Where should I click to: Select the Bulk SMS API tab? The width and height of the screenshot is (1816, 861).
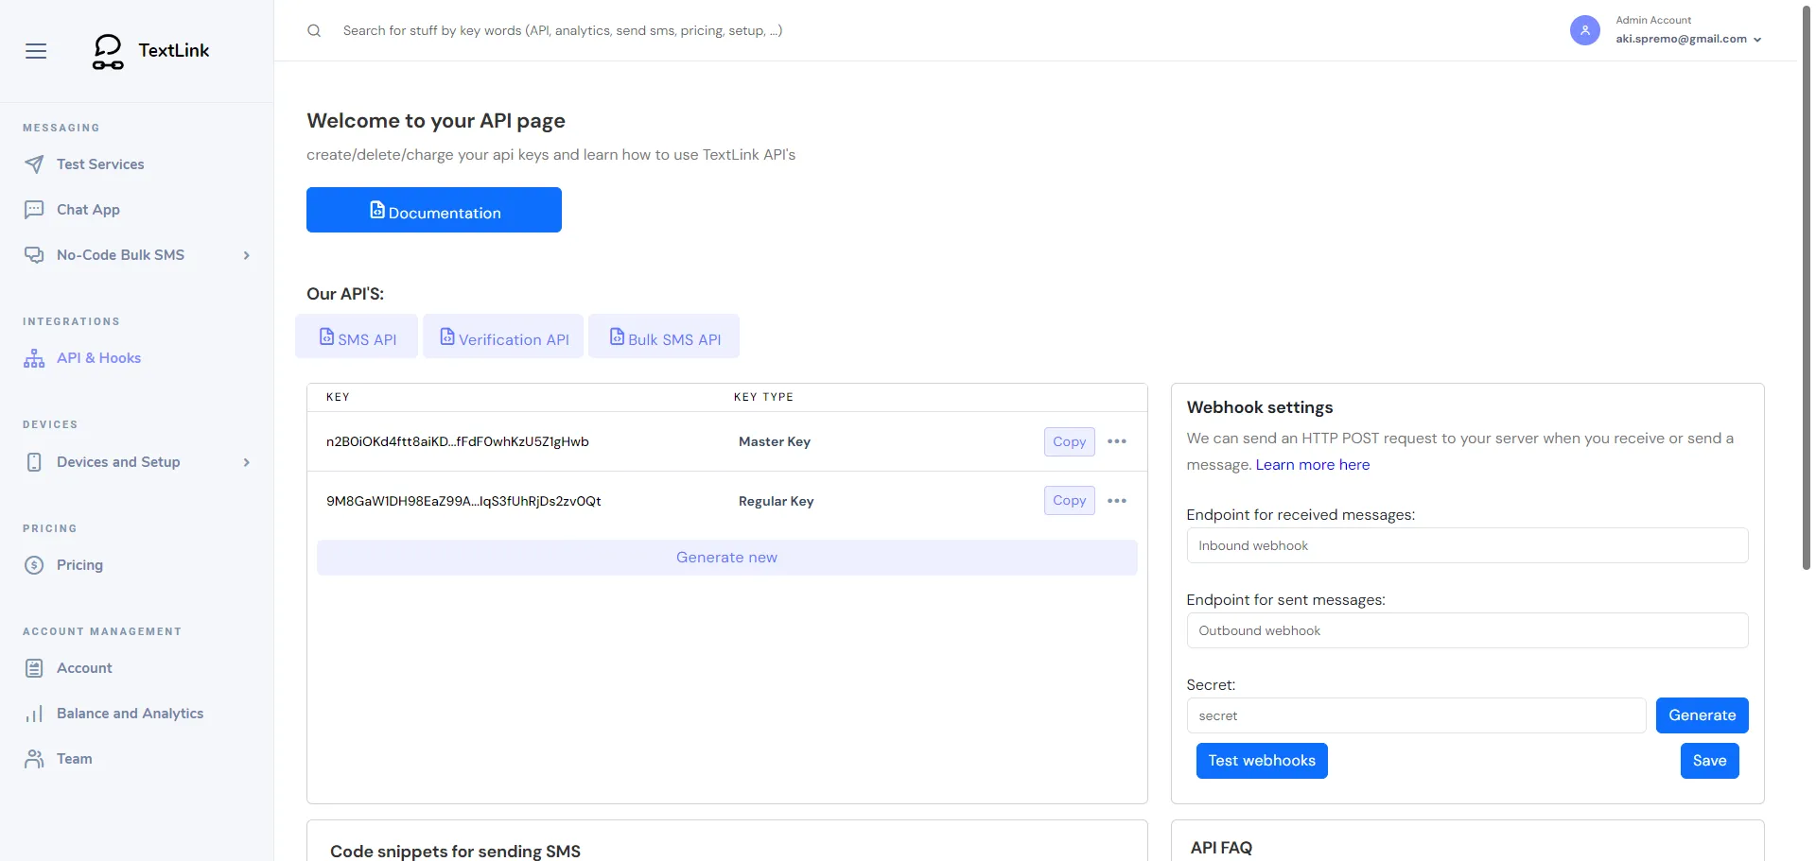tap(664, 337)
